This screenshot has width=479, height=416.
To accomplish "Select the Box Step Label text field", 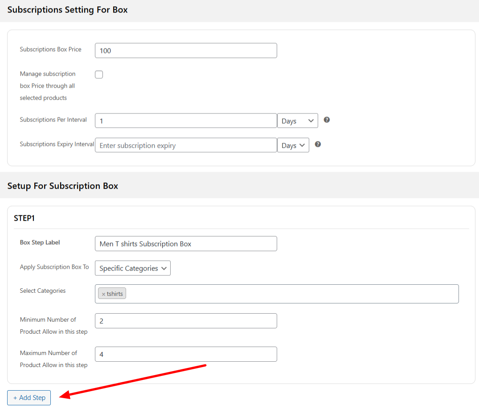I will click(186, 243).
